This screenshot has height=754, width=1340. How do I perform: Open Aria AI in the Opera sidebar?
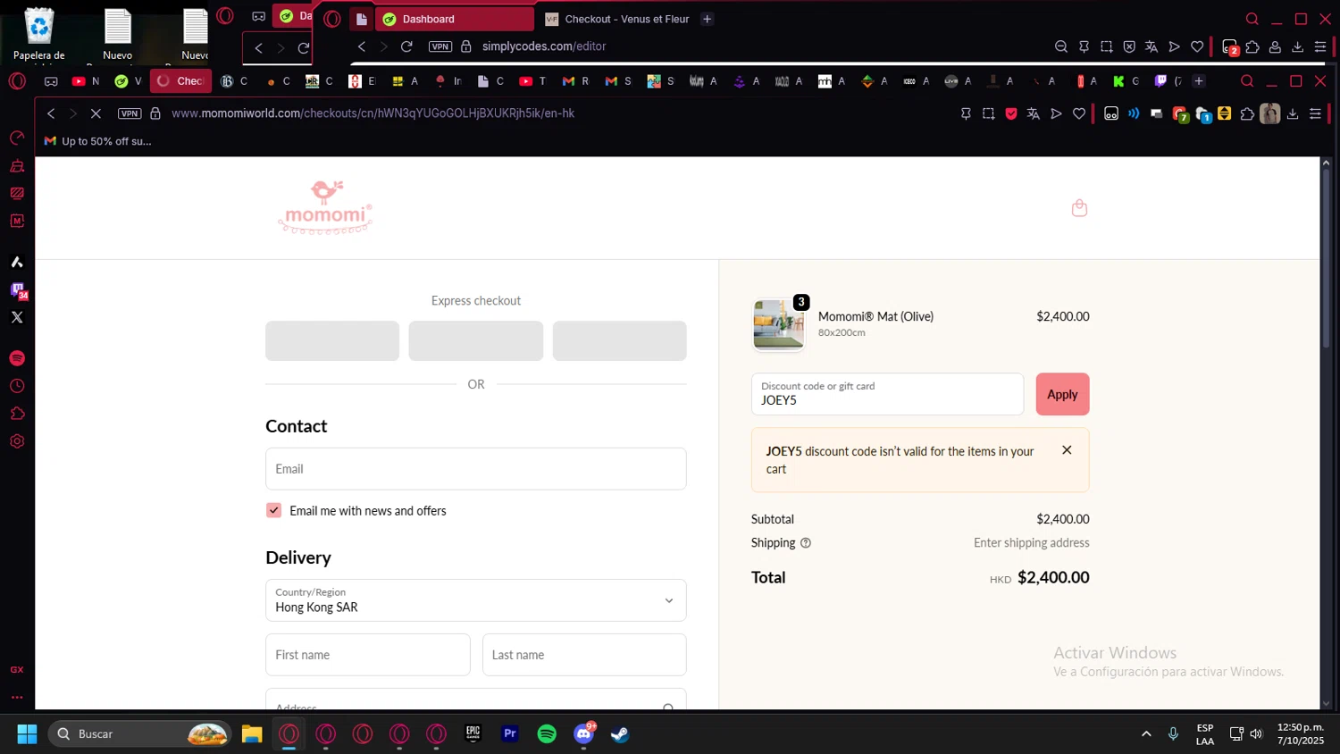(17, 262)
